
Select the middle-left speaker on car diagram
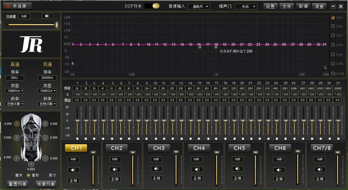click(16, 138)
